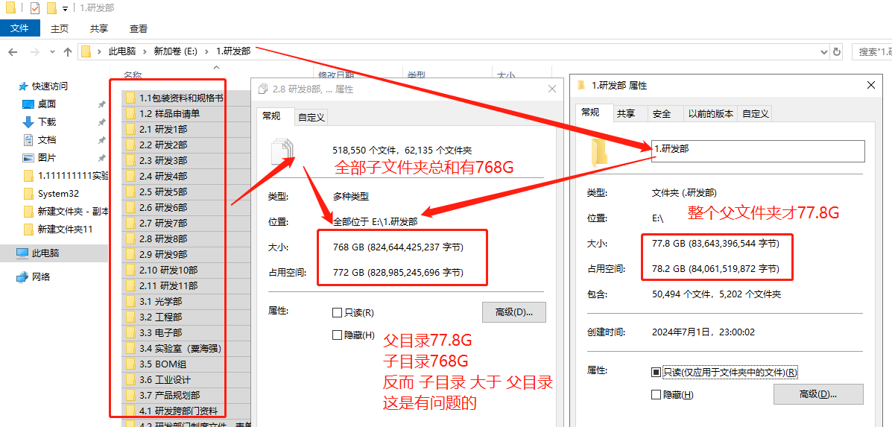892x427 pixels.
Task: Open the Explorer window folder icon in the title bar
Action: [x=10, y=8]
